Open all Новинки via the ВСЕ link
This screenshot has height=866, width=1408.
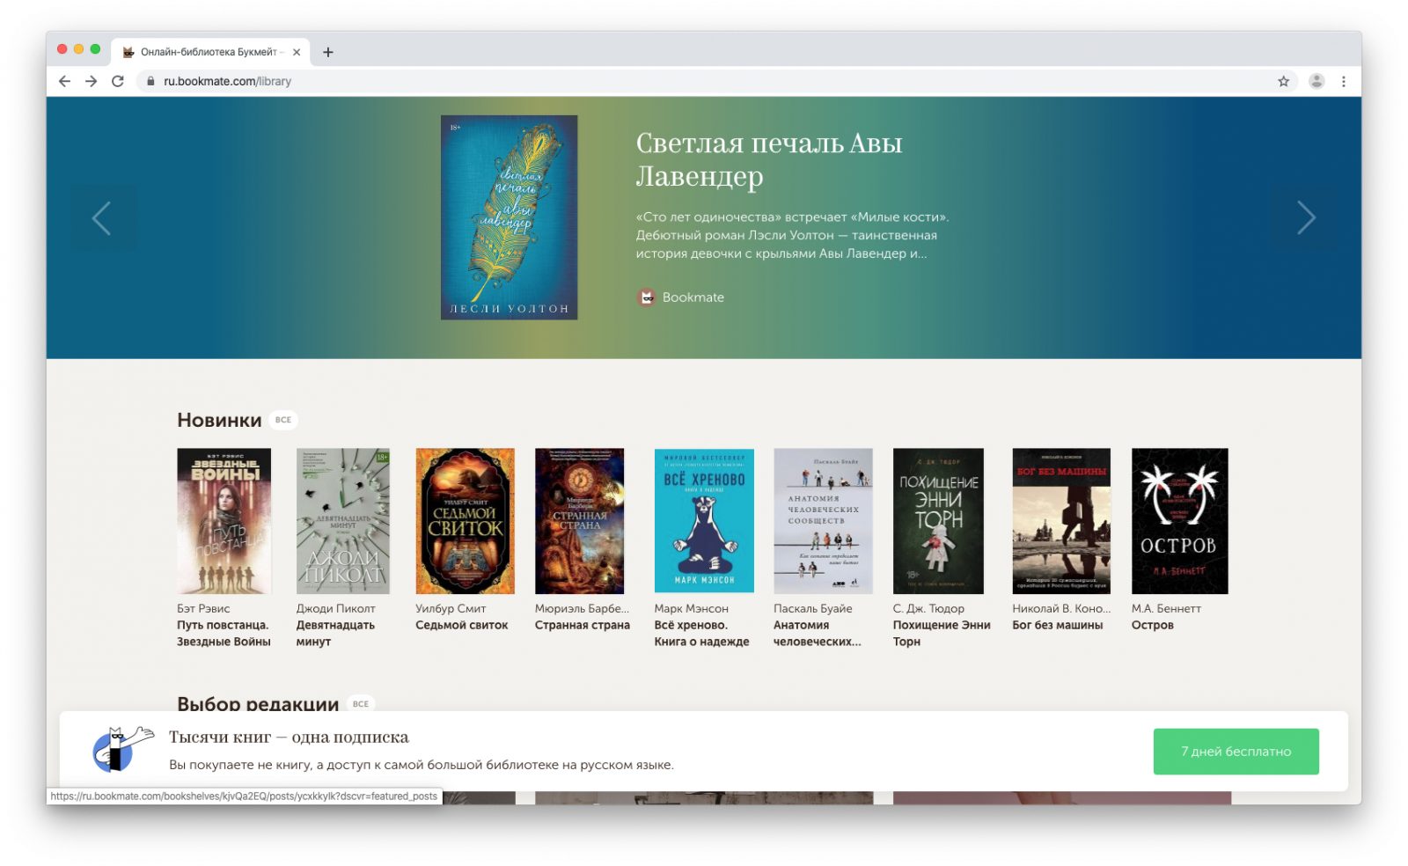pyautogui.click(x=282, y=420)
